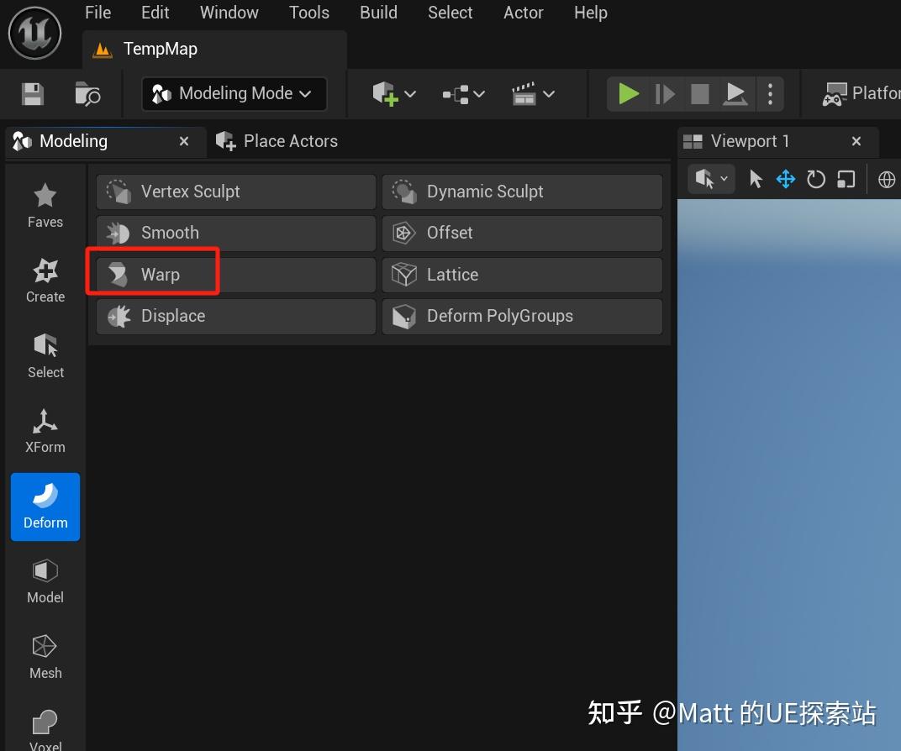Viewport: 901px width, 751px height.
Task: Open the Build menu
Action: point(377,13)
